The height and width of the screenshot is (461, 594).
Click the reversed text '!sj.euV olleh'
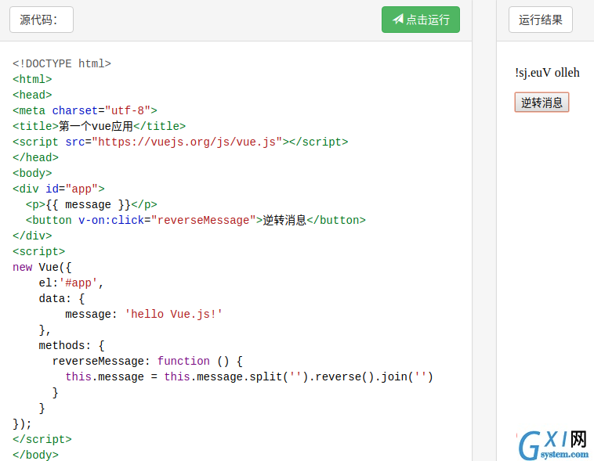pos(547,72)
